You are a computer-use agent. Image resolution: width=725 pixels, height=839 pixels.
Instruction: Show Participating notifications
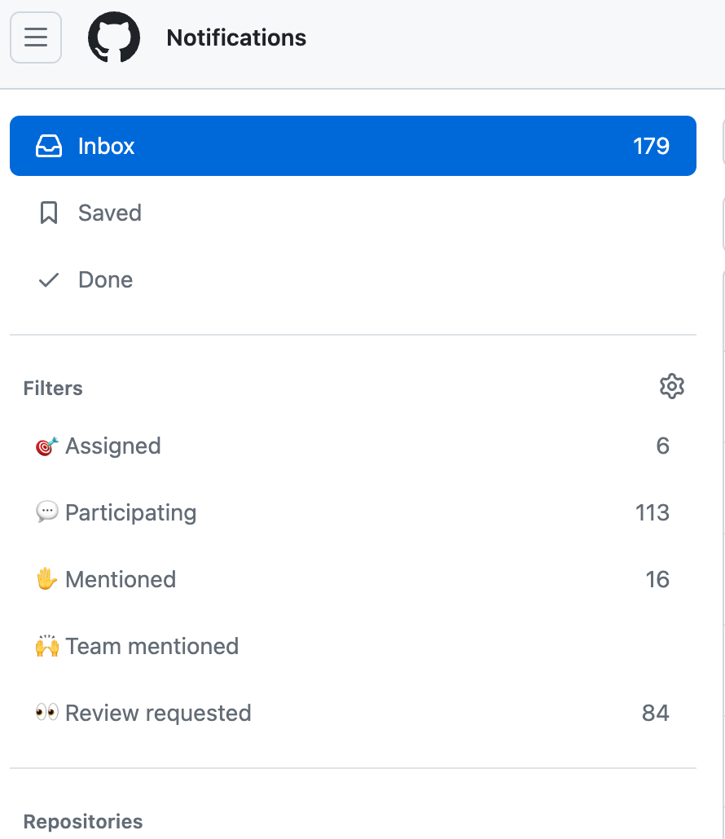[x=131, y=513]
